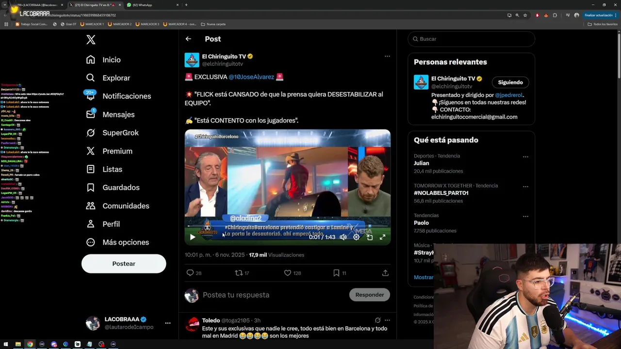Screen dimensions: 621x349
Task: Toggle the Siguiendo follow button
Action: pyautogui.click(x=510, y=82)
